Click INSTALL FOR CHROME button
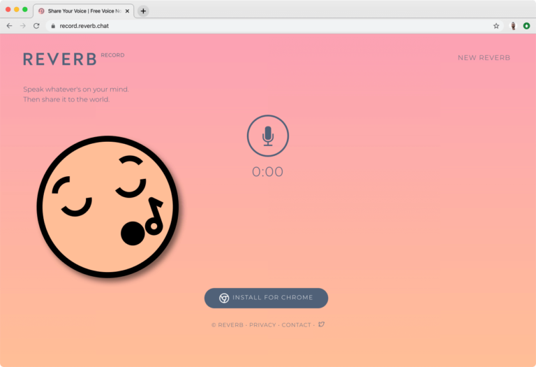The height and width of the screenshot is (367, 536). point(267,298)
